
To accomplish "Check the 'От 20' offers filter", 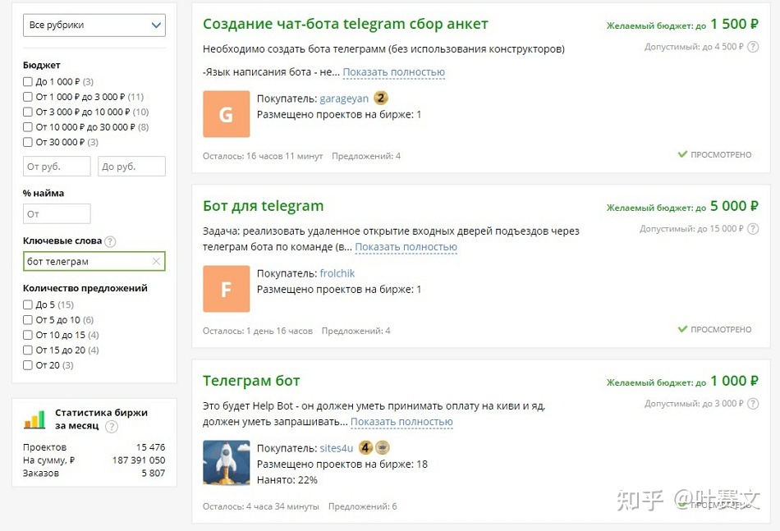I will [28, 365].
